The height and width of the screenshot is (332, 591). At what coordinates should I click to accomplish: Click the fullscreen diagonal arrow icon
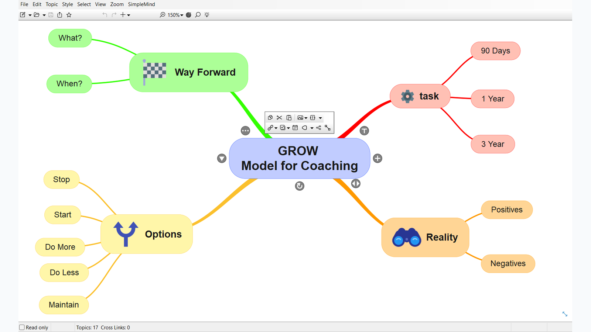point(565,314)
